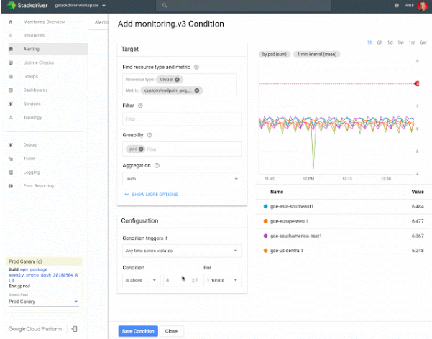432x339 pixels.
Task: Remove the pod group-by chip
Action: [x=142, y=149]
